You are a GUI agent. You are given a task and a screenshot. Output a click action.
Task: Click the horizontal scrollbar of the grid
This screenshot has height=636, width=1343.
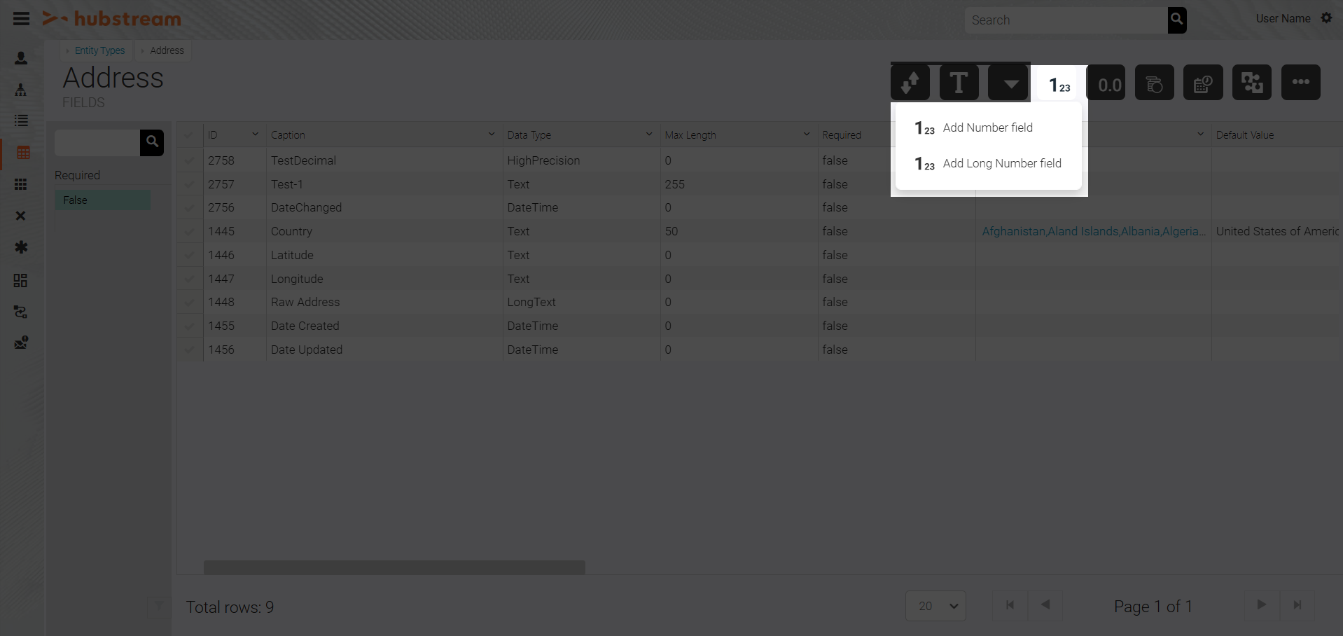[x=394, y=567]
